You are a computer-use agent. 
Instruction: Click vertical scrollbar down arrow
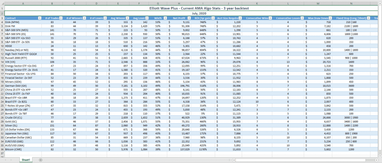[380, 156]
